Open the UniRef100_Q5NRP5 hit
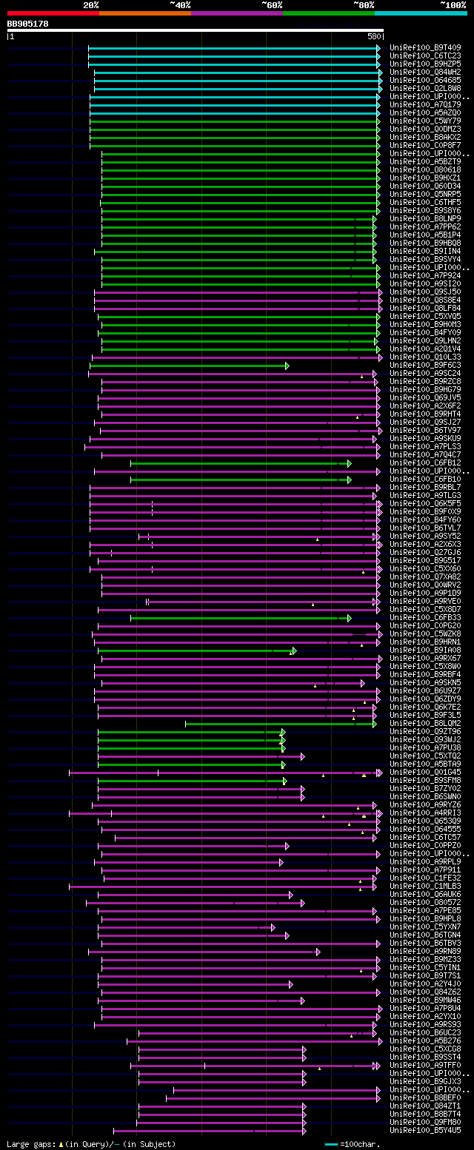474x1150 pixels. coord(425,194)
